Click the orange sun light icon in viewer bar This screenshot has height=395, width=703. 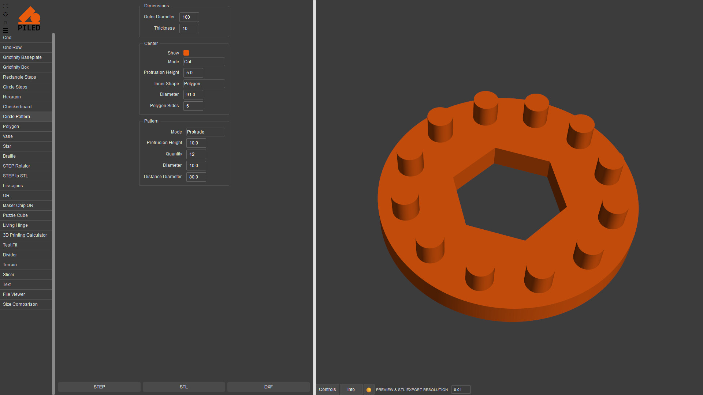369,390
